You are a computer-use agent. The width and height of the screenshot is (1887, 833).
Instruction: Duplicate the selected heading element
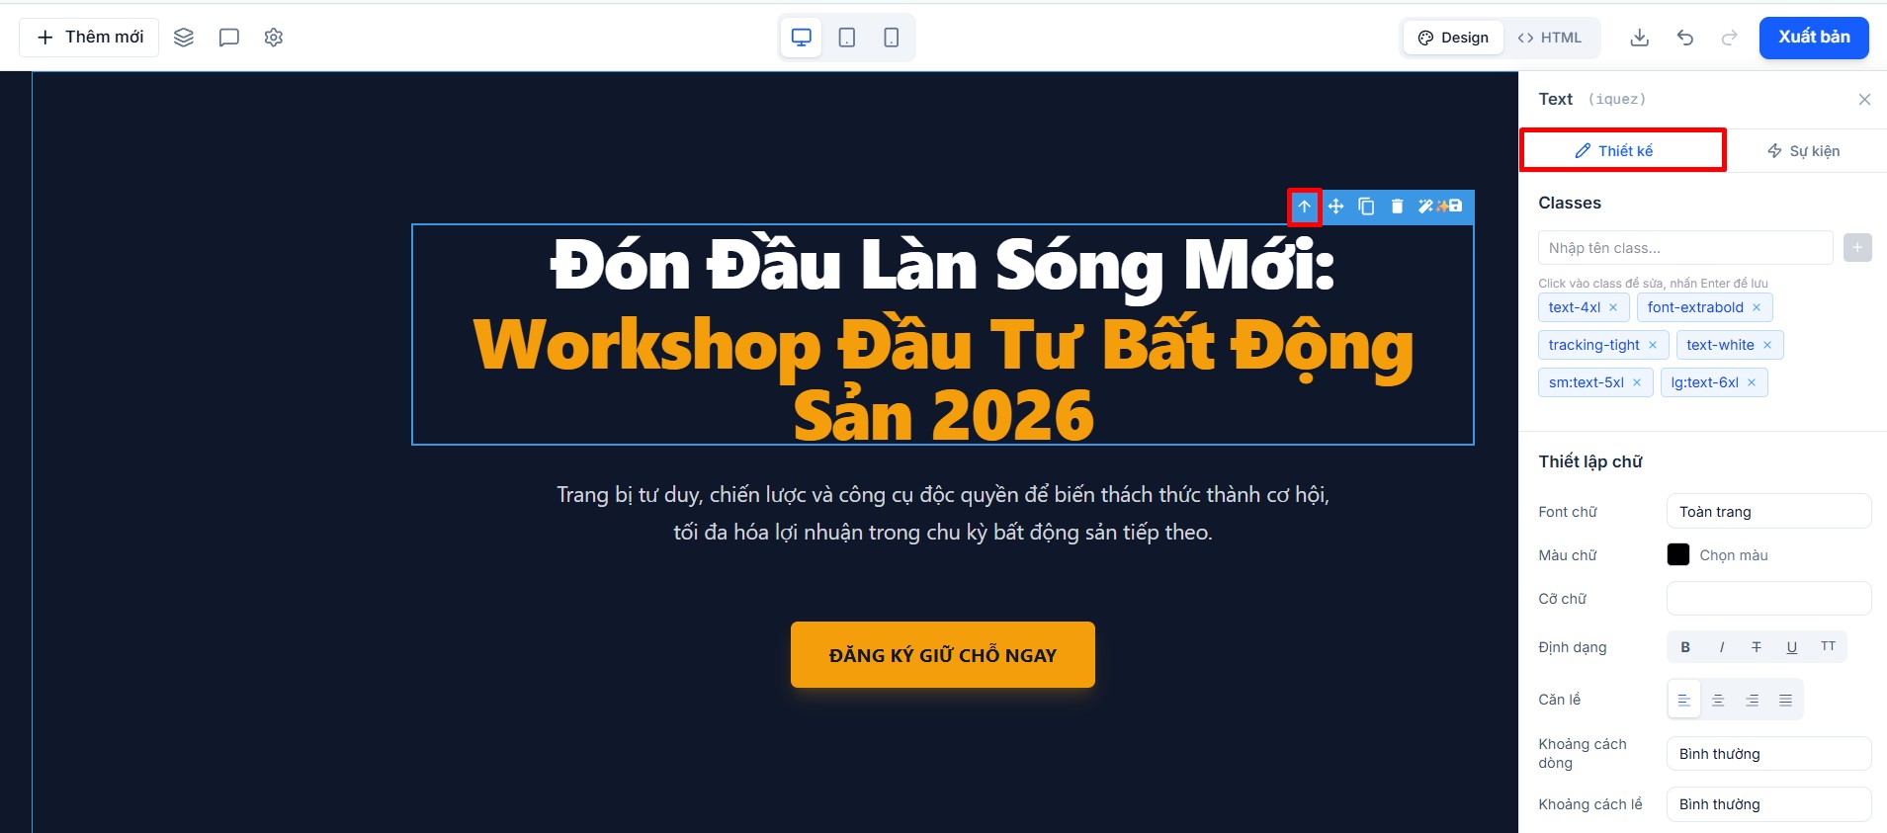[x=1366, y=207]
